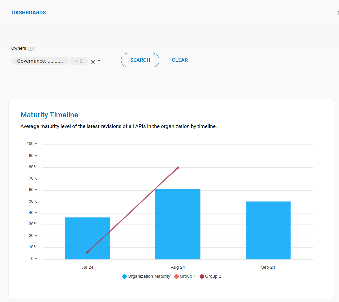This screenshot has height=302, width=339.
Task: Click the Governance owner chip
Action: pyautogui.click(x=40, y=61)
